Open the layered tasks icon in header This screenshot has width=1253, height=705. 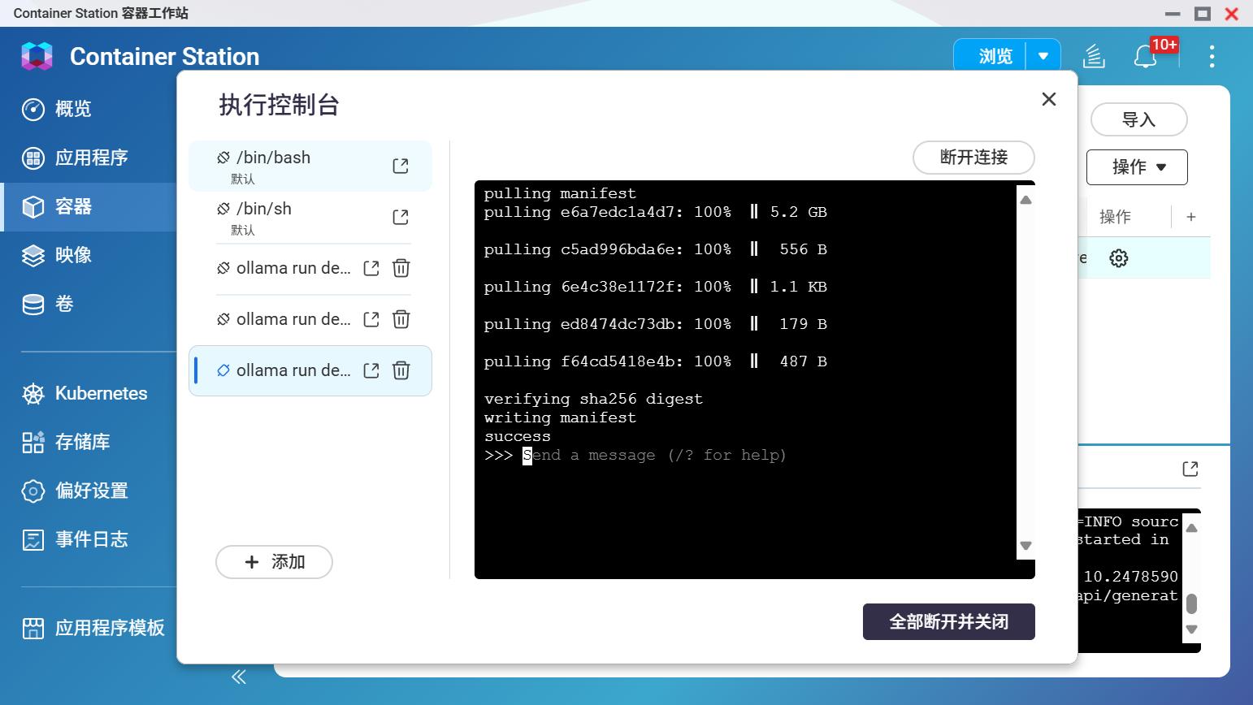click(x=1094, y=56)
